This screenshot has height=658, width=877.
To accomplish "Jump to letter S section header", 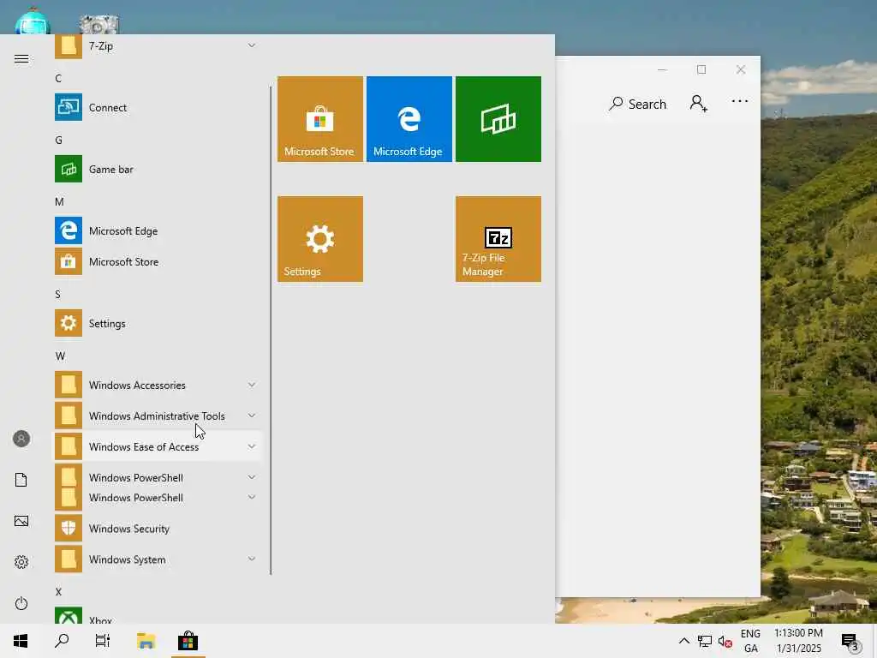I will coord(57,295).
